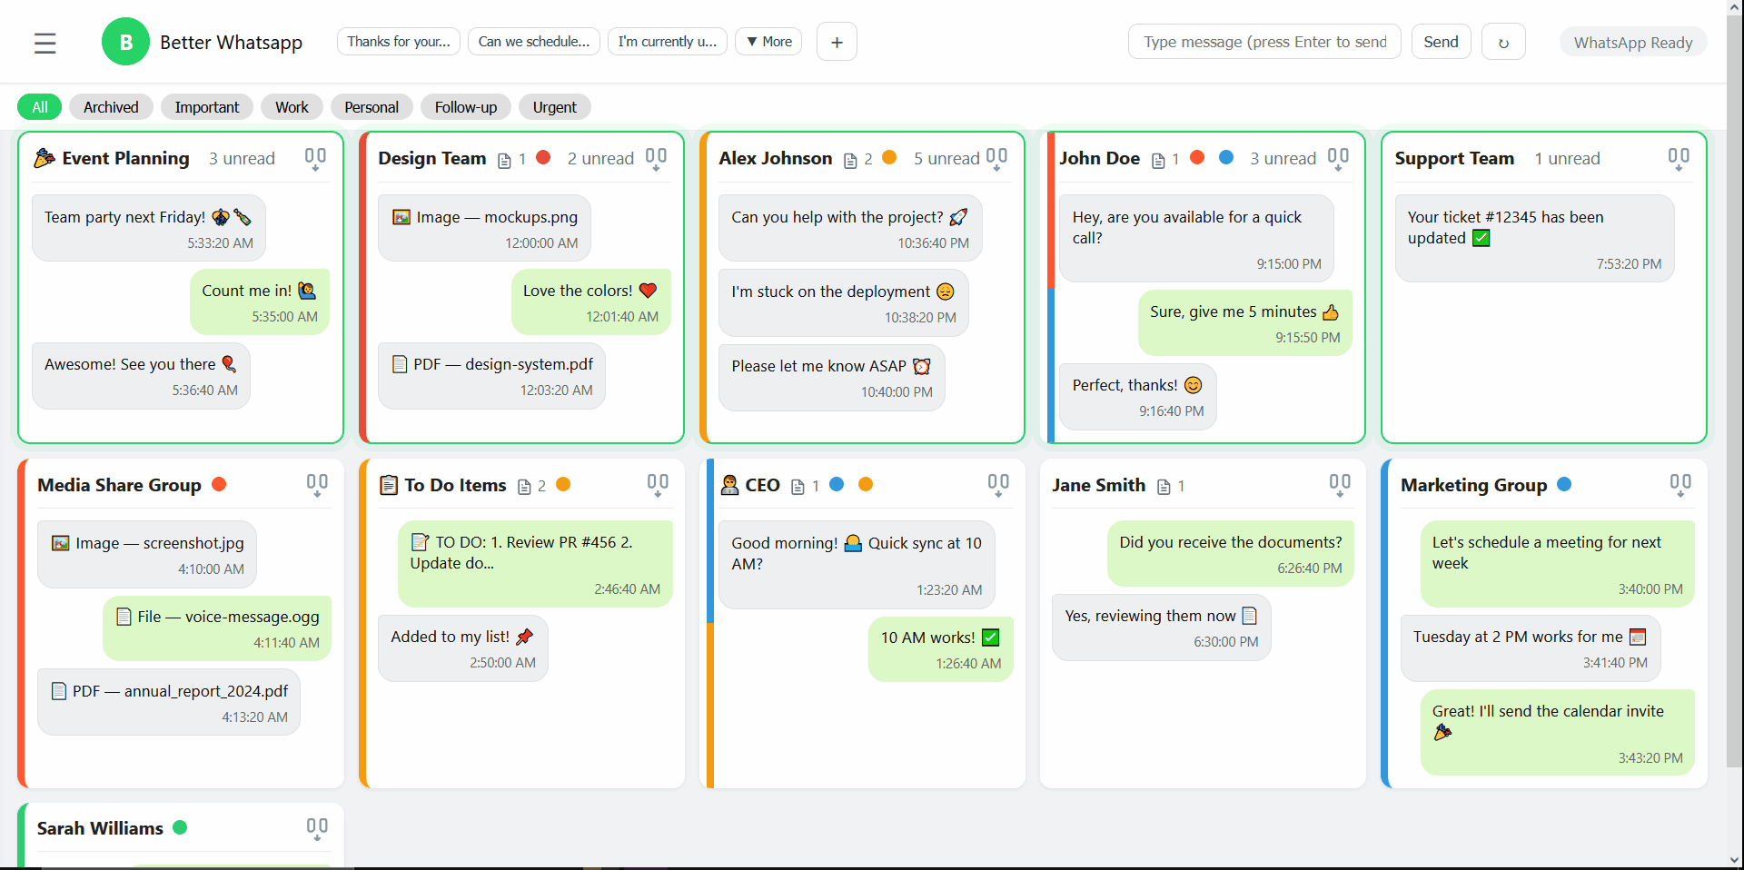Click the Send button

1441,42
